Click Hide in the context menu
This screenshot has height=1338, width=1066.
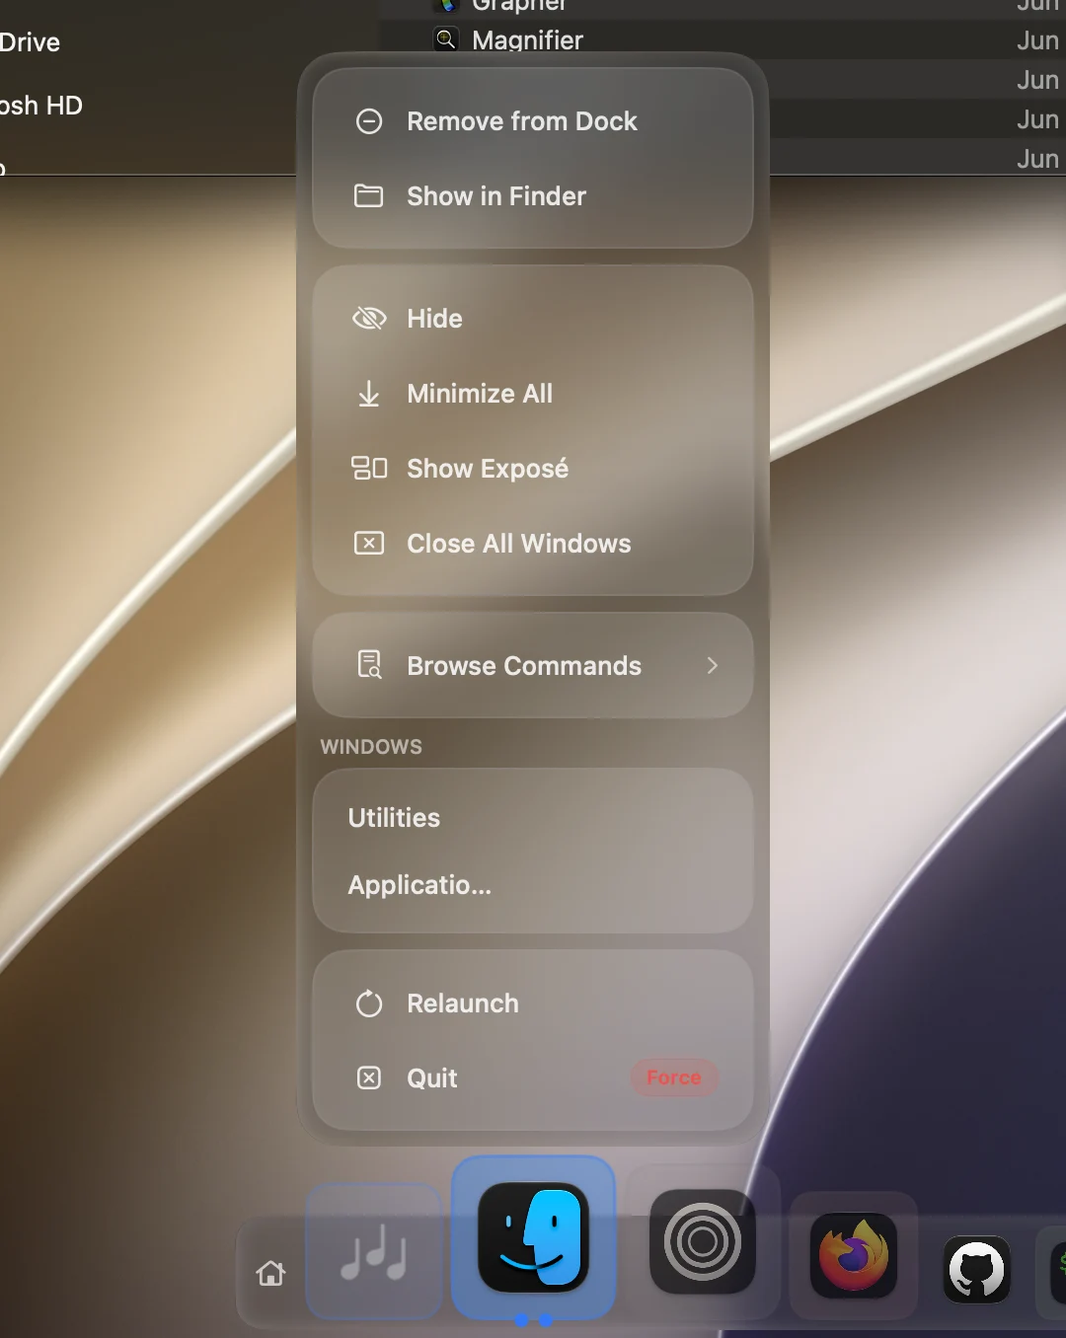pos(533,319)
